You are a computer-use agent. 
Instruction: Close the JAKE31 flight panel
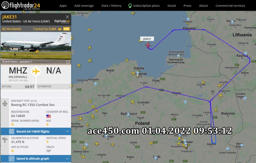(x=67, y=17)
